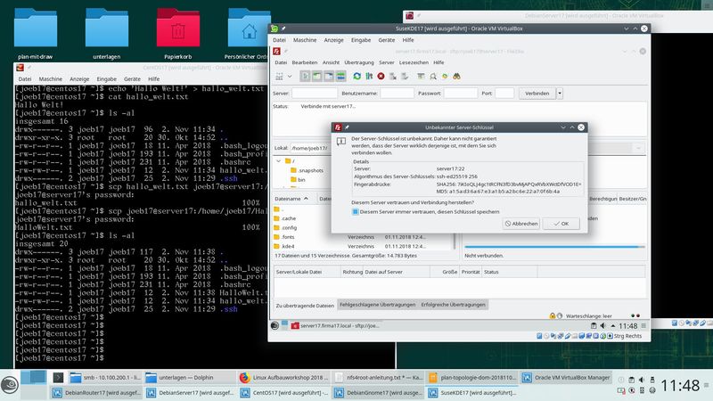Screen dimensions: 713x401
Task: Open host openSUSE application launcher
Action: [x=10, y=385]
